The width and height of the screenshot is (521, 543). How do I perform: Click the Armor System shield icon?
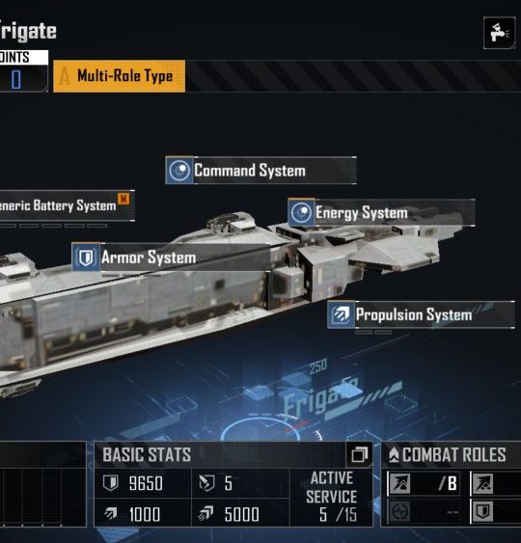coord(86,257)
